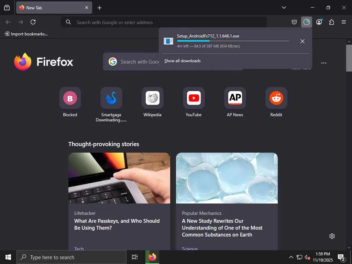The height and width of the screenshot is (264, 352).
Task: Click the download progress bar
Action: pyautogui.click(x=233, y=41)
